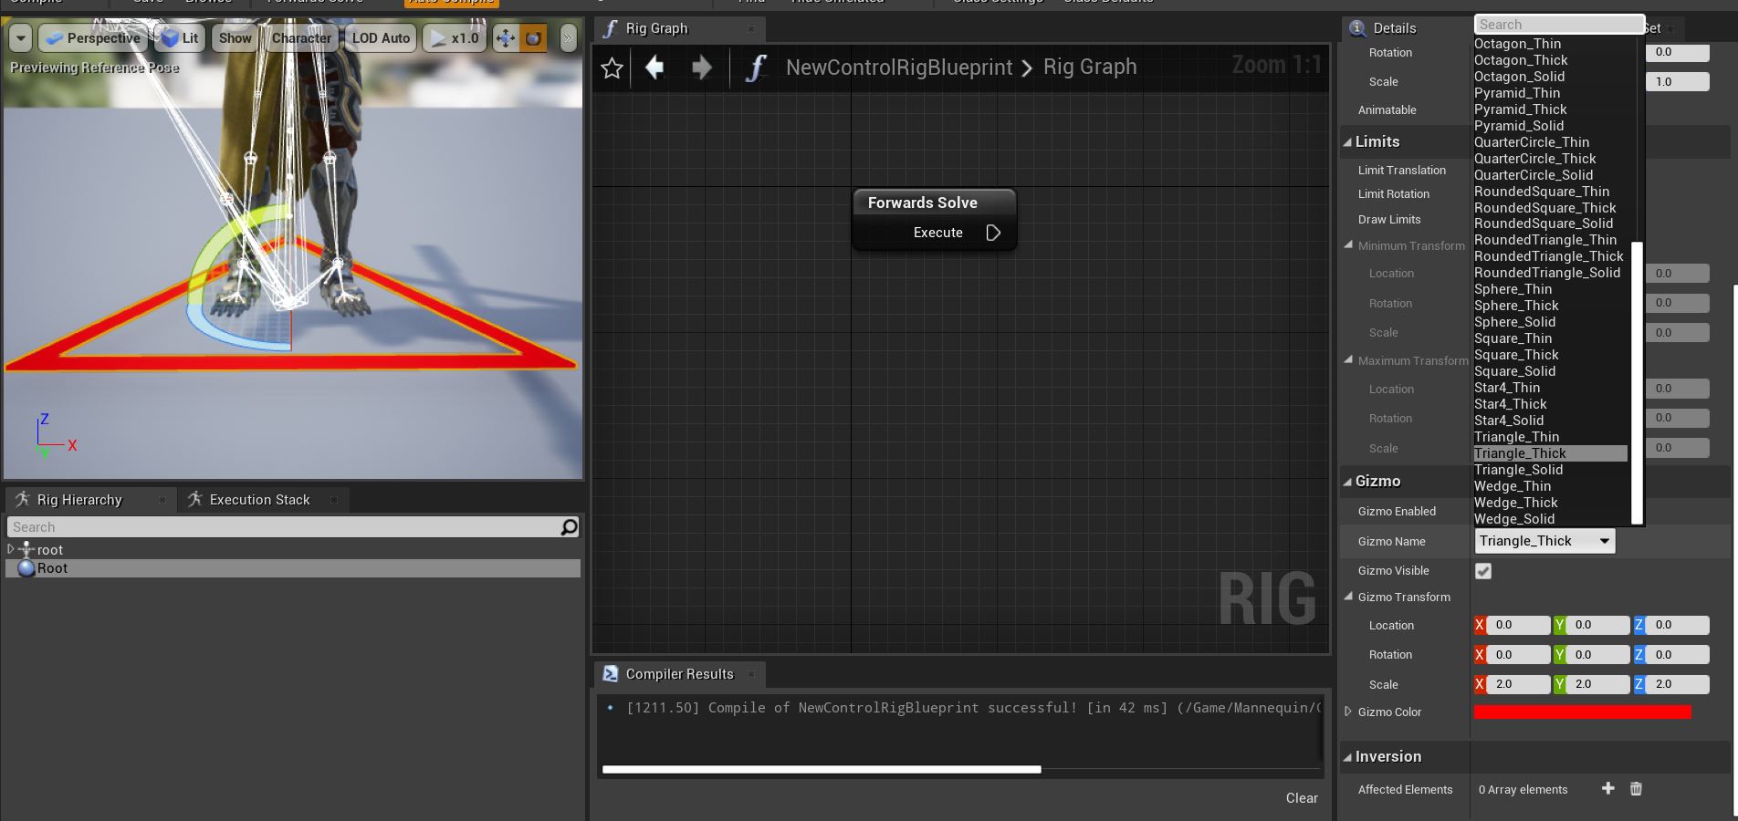
Task: Expand the root item in Rig Hierarchy
Action: [x=10, y=549]
